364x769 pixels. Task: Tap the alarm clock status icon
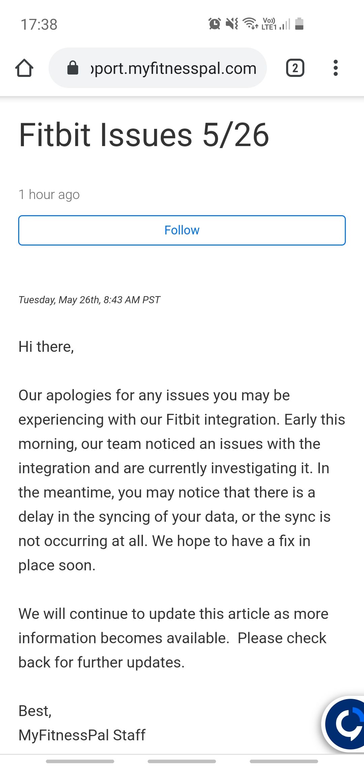tap(214, 24)
